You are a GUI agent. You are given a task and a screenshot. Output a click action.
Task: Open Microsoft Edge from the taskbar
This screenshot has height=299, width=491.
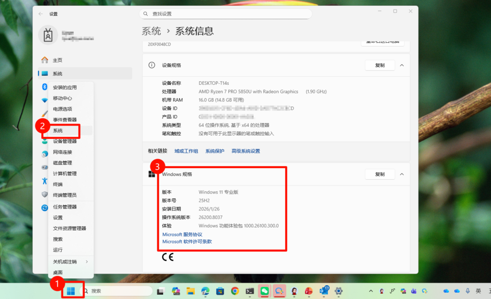coord(205,291)
